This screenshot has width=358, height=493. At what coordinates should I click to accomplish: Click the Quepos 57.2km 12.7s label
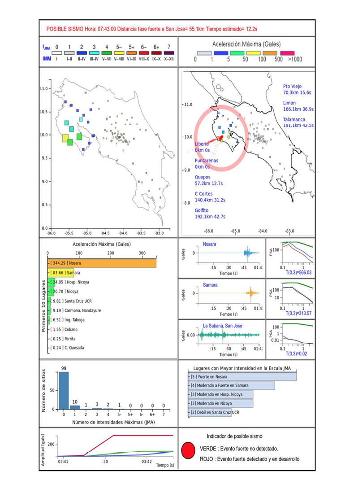point(209,180)
